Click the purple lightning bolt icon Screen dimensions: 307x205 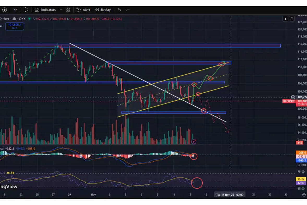click(x=194, y=142)
